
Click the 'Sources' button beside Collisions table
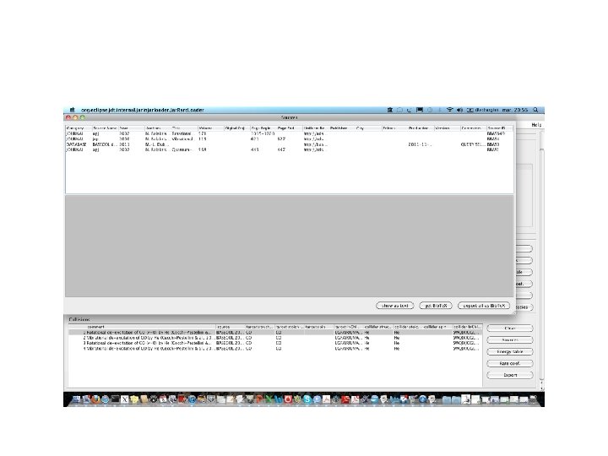(x=510, y=340)
